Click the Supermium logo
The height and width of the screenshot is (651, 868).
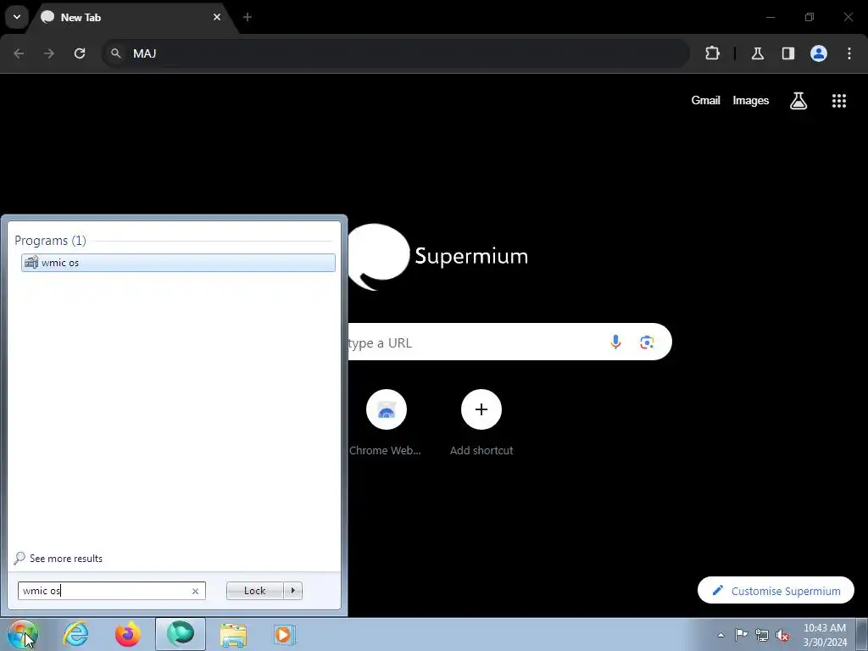[x=437, y=256]
